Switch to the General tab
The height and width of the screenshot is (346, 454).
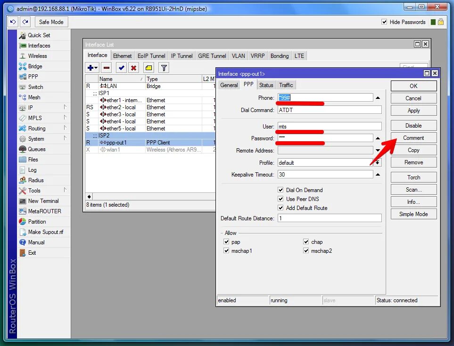229,85
